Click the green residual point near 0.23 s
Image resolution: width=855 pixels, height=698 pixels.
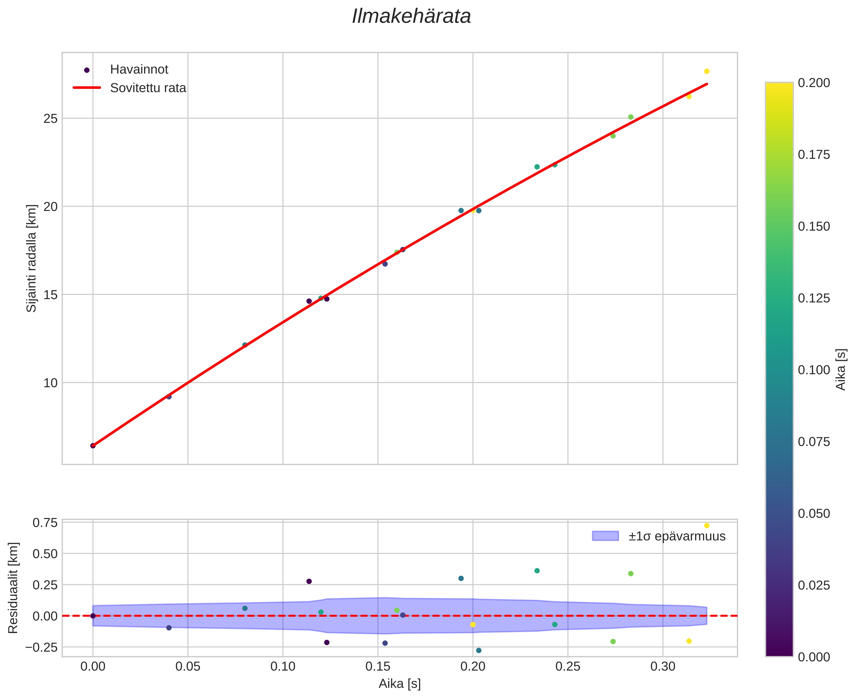pyautogui.click(x=537, y=571)
